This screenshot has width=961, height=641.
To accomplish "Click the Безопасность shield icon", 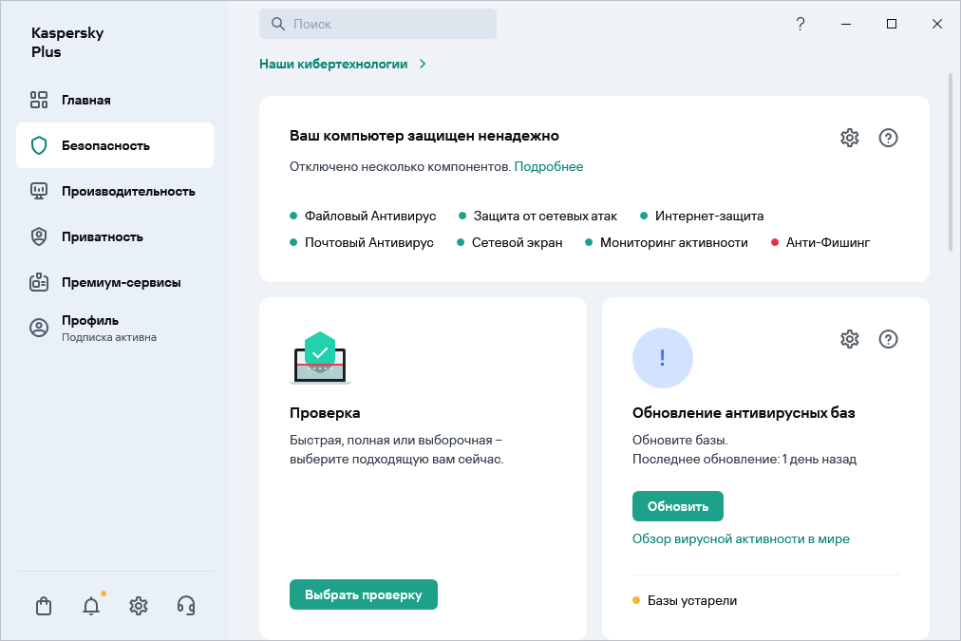I will click(39, 145).
